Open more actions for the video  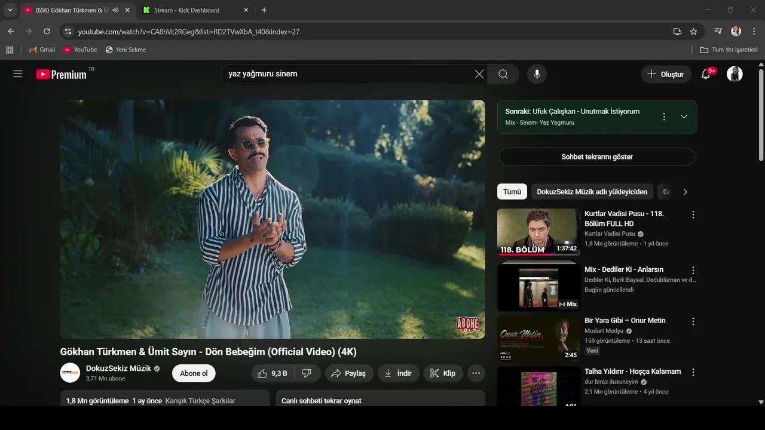click(x=476, y=373)
